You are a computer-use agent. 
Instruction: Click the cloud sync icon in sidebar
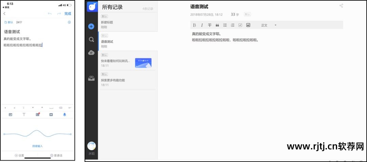(91, 53)
